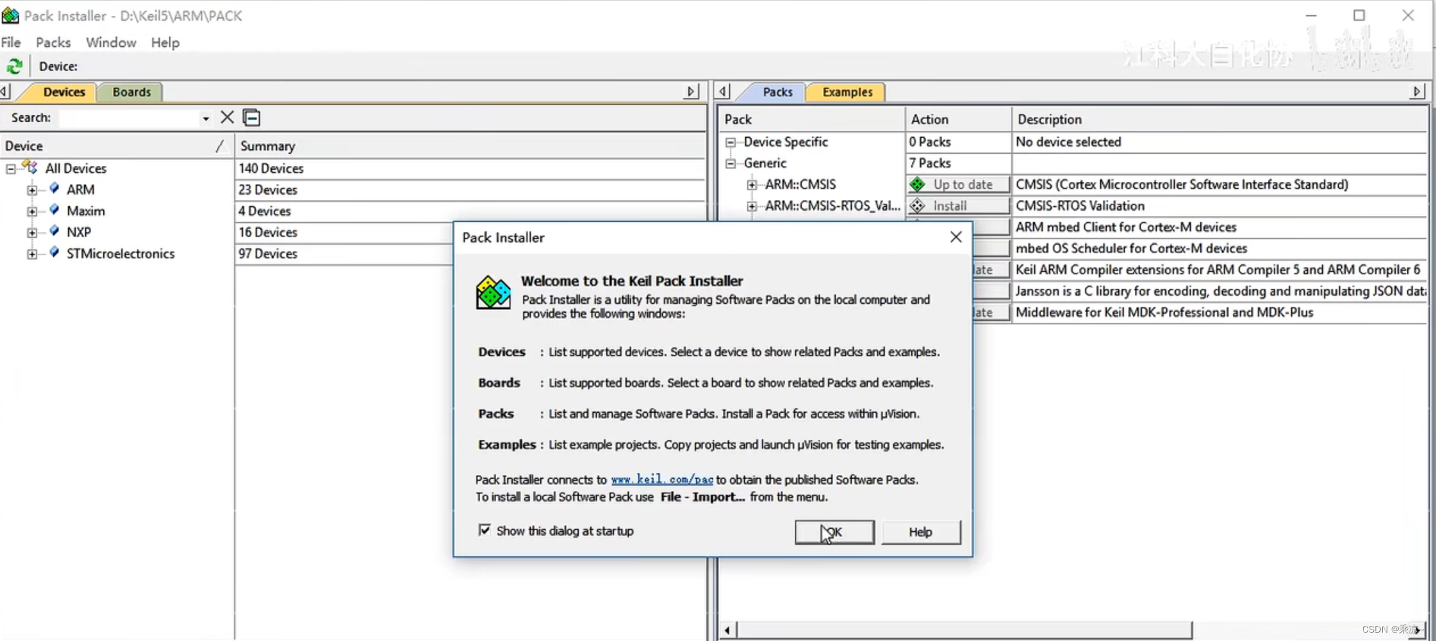Click the collapse-all icon beside search

[x=251, y=117]
